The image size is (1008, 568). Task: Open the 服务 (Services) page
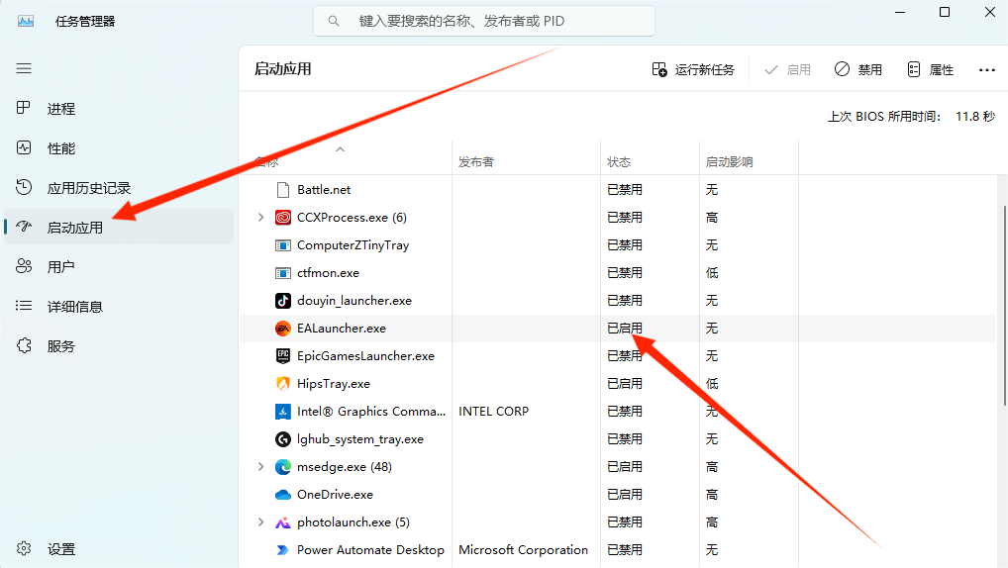(x=119, y=346)
